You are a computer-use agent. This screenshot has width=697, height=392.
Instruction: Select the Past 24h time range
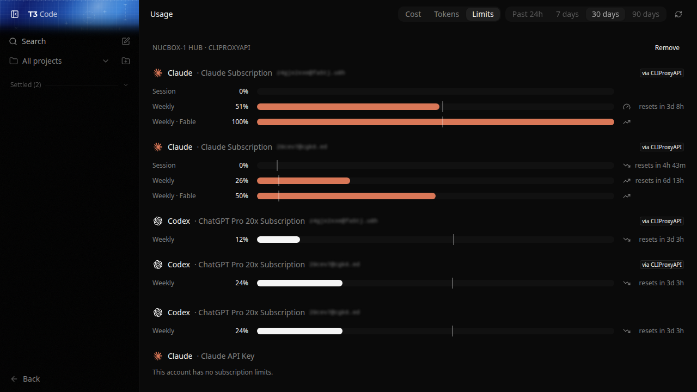pyautogui.click(x=528, y=14)
